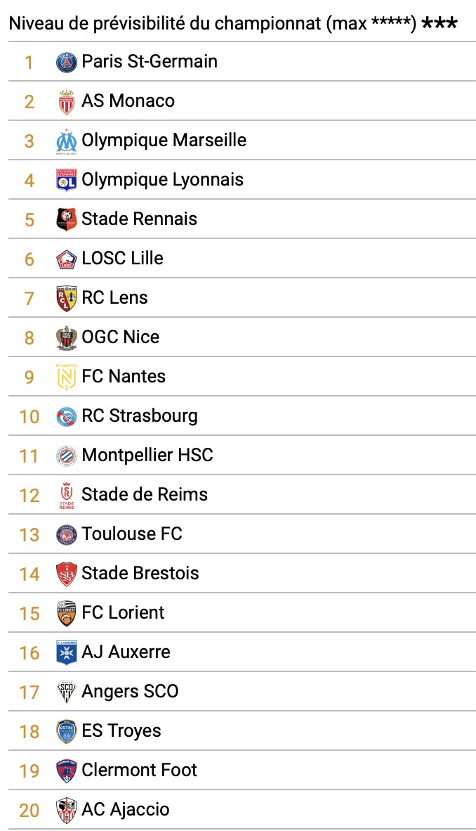The width and height of the screenshot is (476, 831).
Task: Click the Olympique Marseille logo
Action: (66, 141)
